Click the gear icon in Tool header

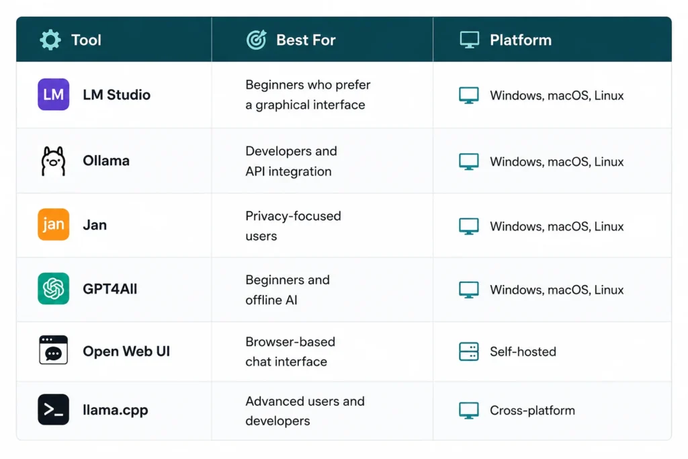50,40
